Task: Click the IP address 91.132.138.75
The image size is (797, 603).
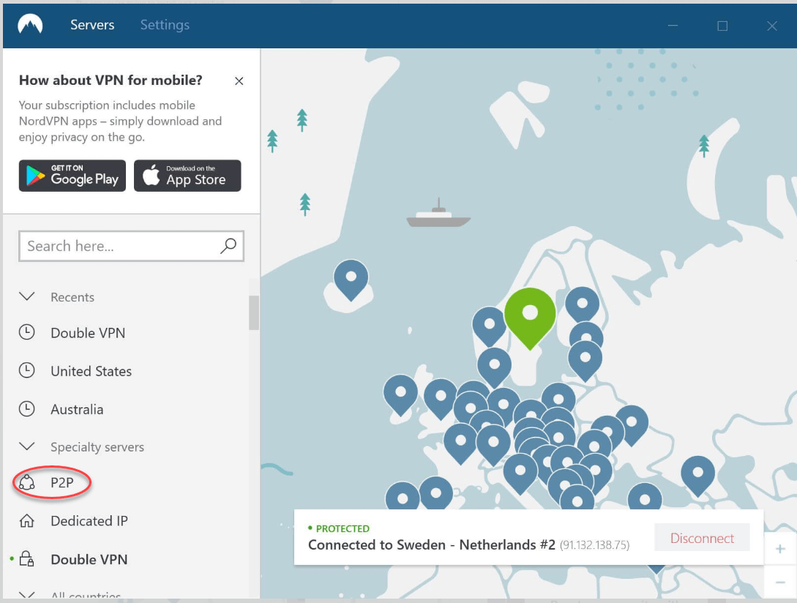Action: click(x=594, y=545)
